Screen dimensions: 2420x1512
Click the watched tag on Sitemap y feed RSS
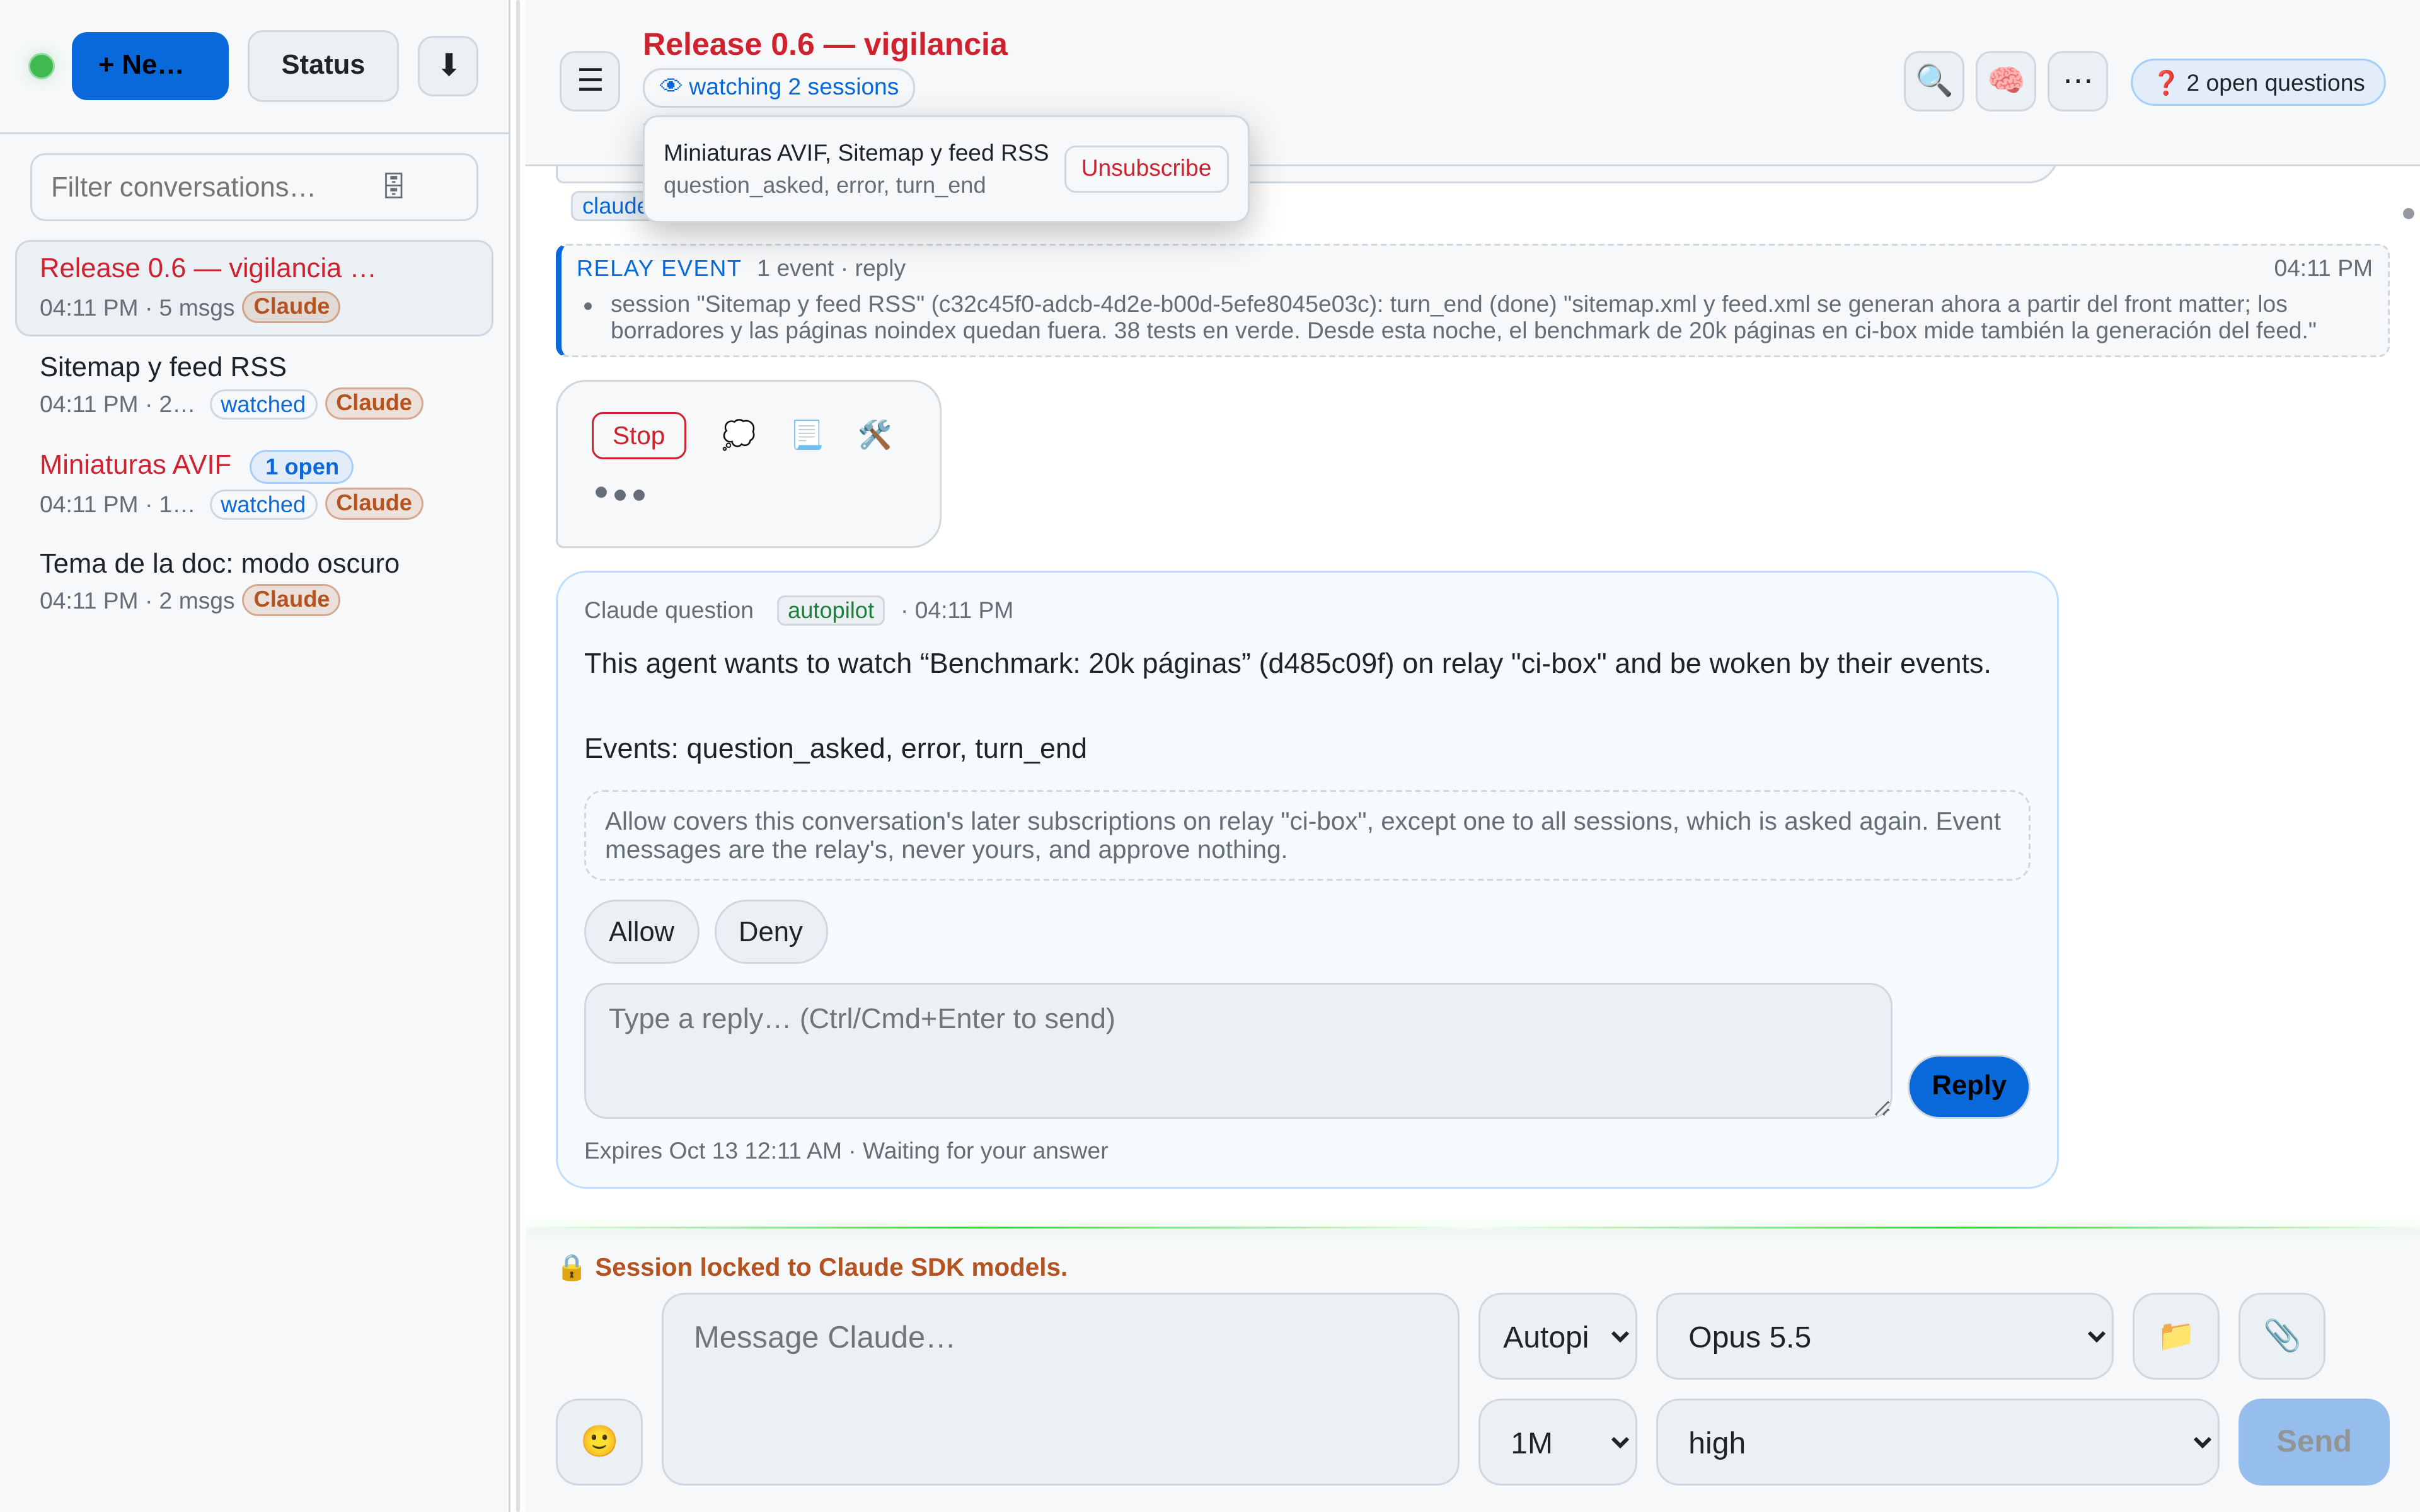pyautogui.click(x=263, y=404)
